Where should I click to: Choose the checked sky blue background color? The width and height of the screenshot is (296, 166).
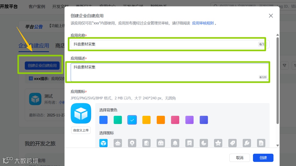(x=132, y=120)
